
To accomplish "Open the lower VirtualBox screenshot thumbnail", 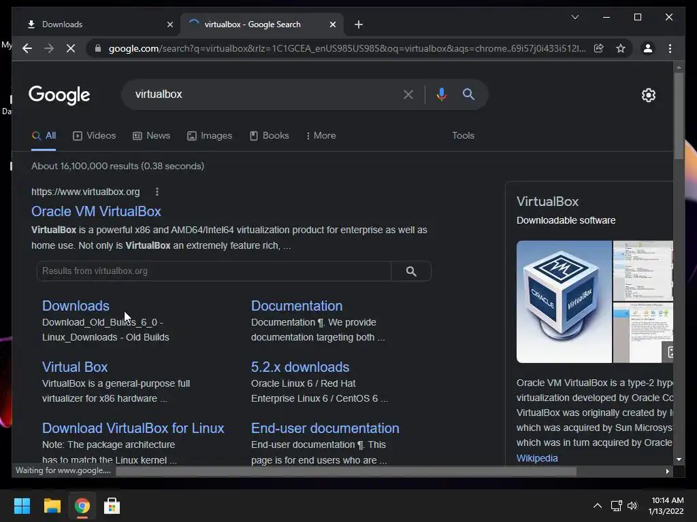I will [x=643, y=333].
